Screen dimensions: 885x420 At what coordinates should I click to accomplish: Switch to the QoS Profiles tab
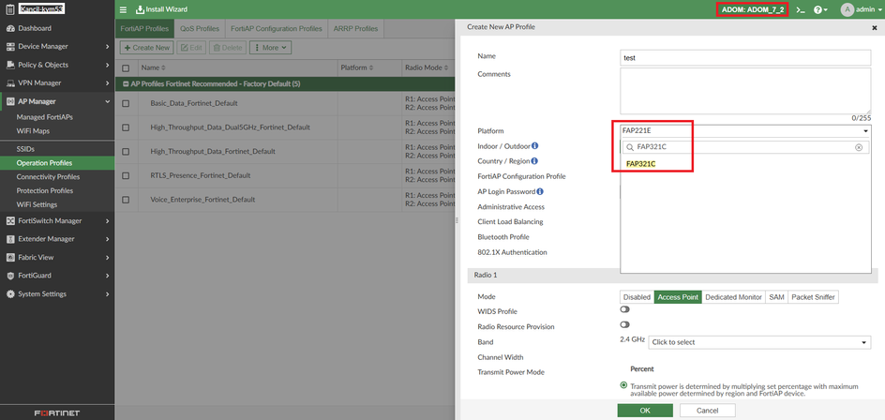(199, 29)
